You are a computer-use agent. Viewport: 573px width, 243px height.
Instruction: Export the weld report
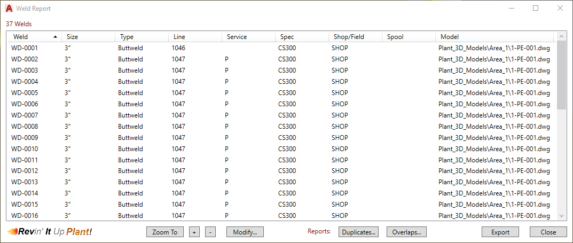tap(500, 232)
